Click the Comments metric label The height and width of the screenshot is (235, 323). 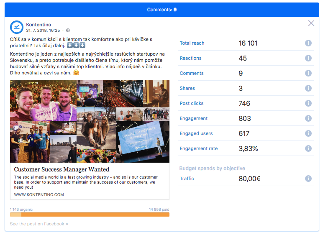(x=192, y=73)
